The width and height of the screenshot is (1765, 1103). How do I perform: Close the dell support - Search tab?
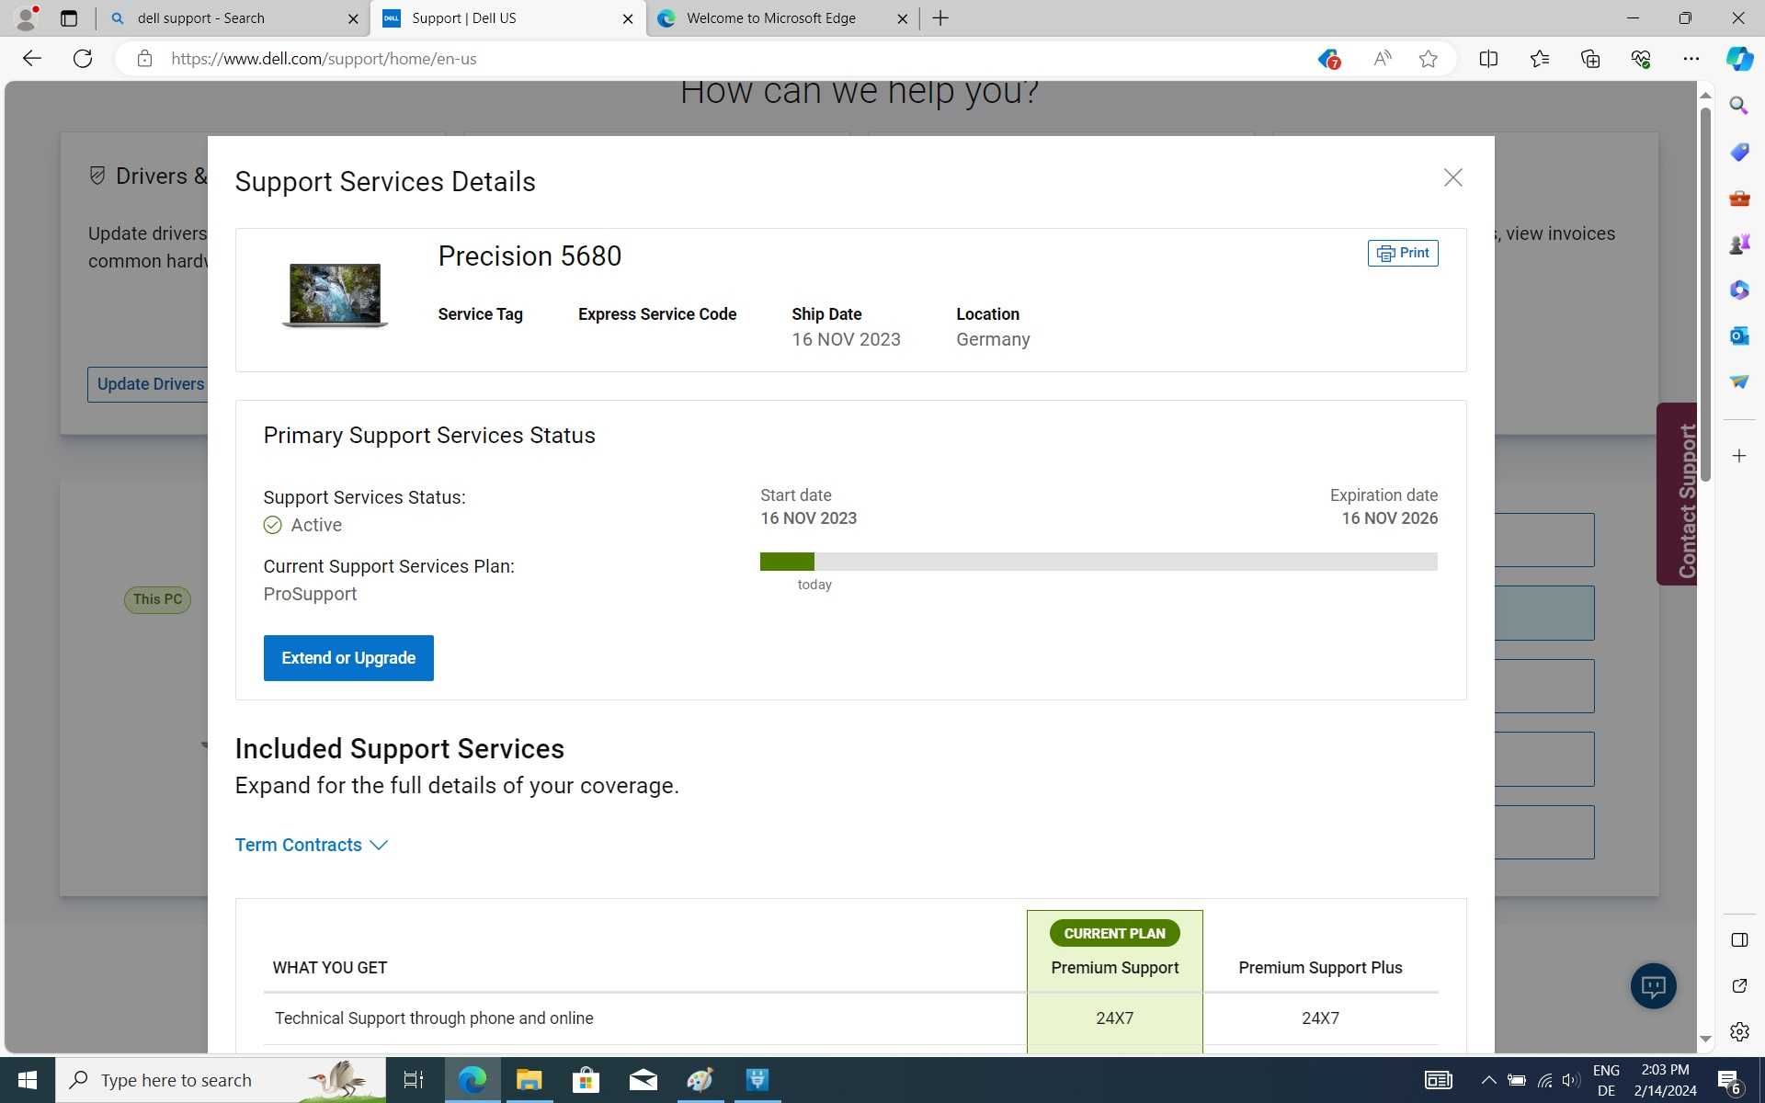tap(353, 18)
